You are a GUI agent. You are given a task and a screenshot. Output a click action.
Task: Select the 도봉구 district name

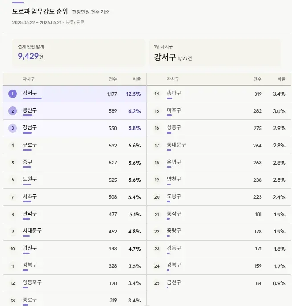pos(174,196)
